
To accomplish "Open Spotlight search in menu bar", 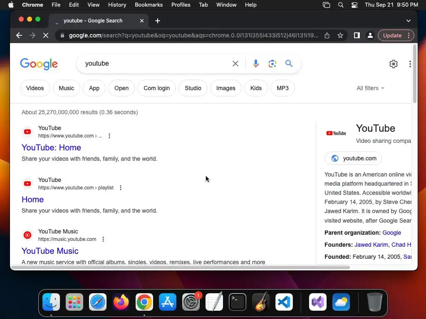I will click(x=340, y=5).
